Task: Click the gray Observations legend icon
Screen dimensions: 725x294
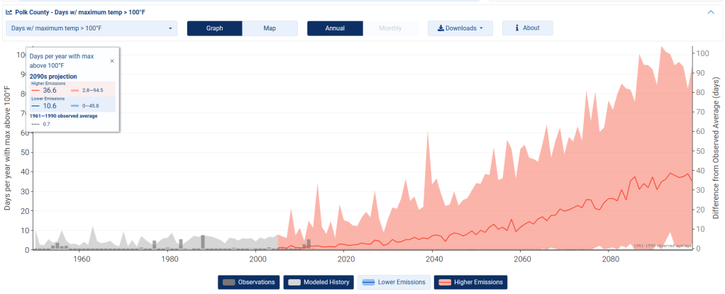Action: (x=229, y=282)
